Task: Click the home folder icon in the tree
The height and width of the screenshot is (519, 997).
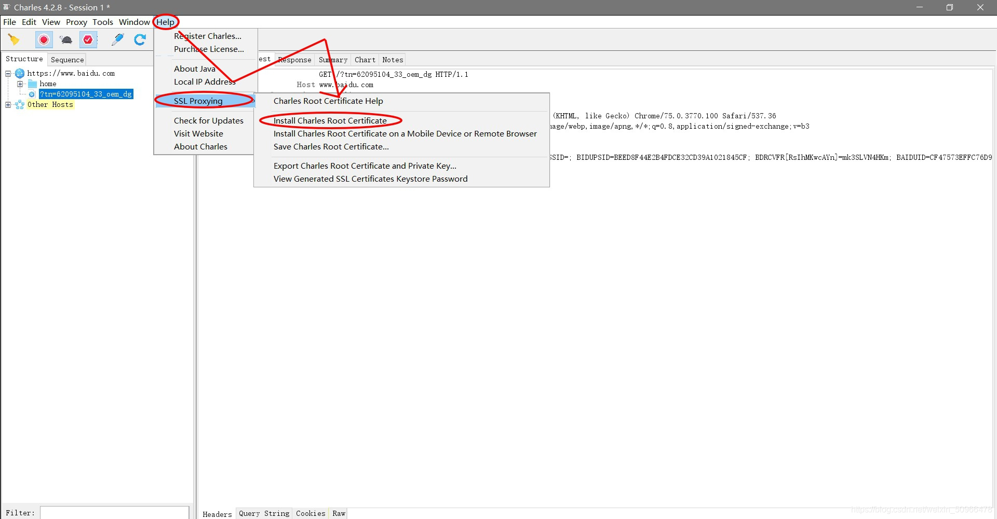Action: click(32, 84)
